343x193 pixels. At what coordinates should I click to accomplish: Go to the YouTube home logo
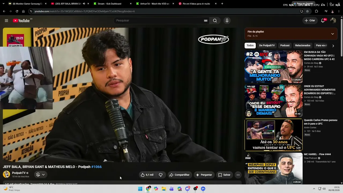coord(21,21)
